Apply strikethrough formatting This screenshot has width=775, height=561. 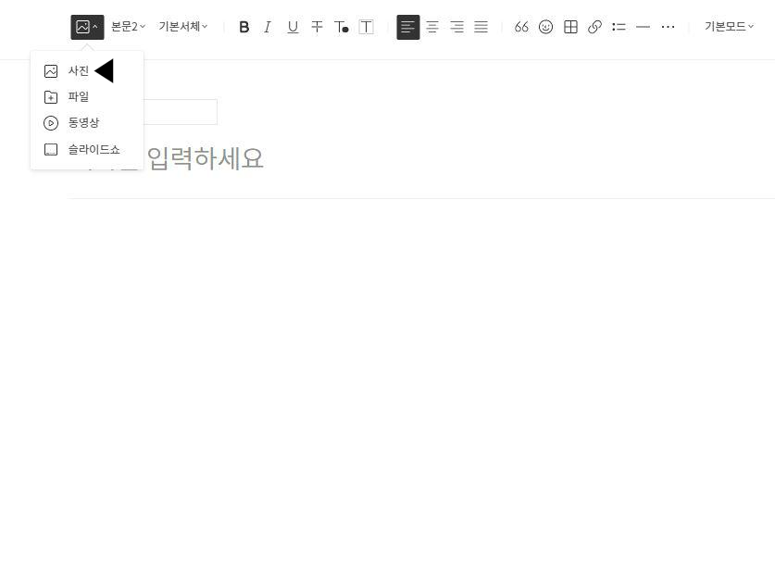317,27
